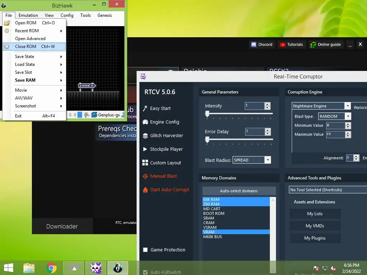The width and height of the screenshot is (367, 275).
Task: Click the My VMDs button
Action: (315, 226)
